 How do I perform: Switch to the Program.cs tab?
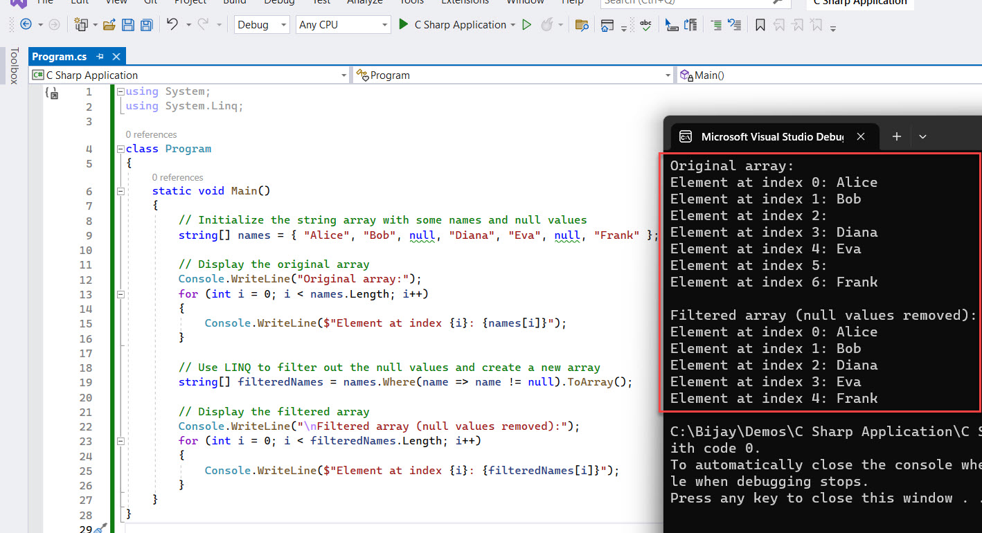pyautogui.click(x=59, y=56)
